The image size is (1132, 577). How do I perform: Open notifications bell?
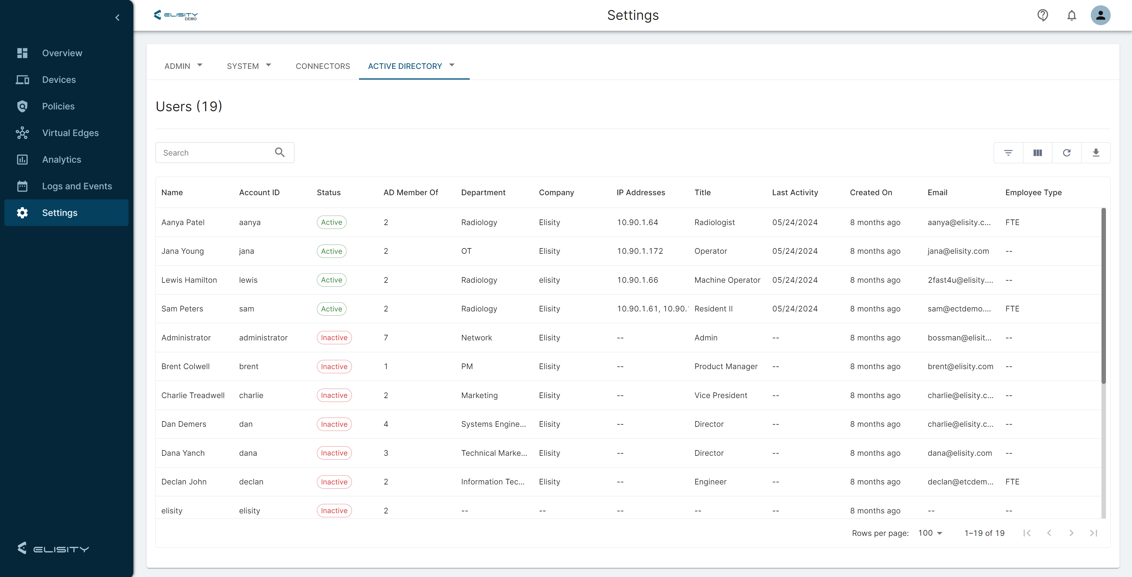click(x=1071, y=15)
